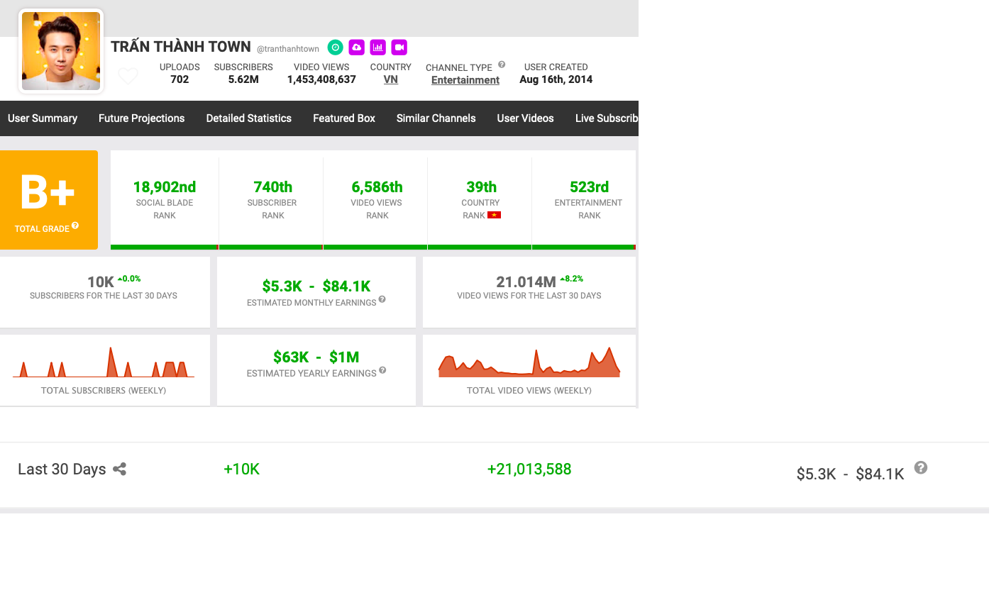The height and width of the screenshot is (590, 999).
Task: Click the VN country link
Action: [x=390, y=79]
